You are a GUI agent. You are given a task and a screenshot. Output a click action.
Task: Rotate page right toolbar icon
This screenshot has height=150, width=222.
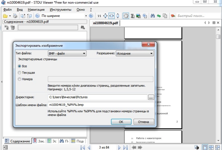[x=29, y=16]
